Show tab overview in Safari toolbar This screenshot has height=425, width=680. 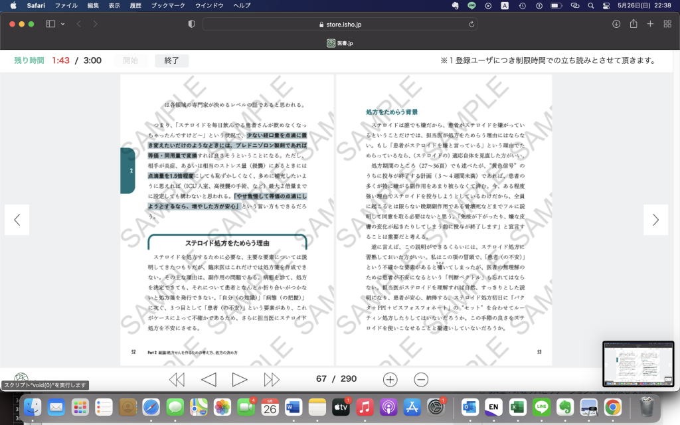(667, 24)
